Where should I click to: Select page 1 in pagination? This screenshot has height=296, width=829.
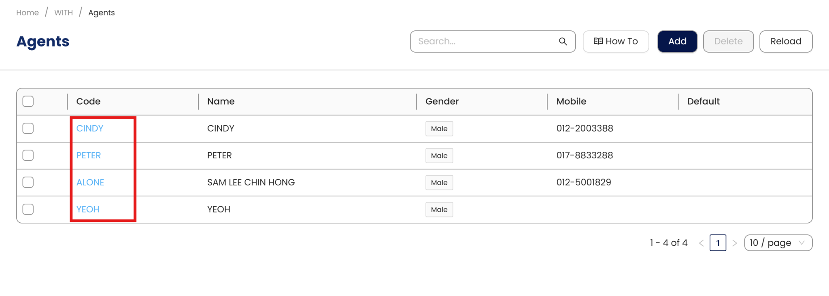coord(718,243)
